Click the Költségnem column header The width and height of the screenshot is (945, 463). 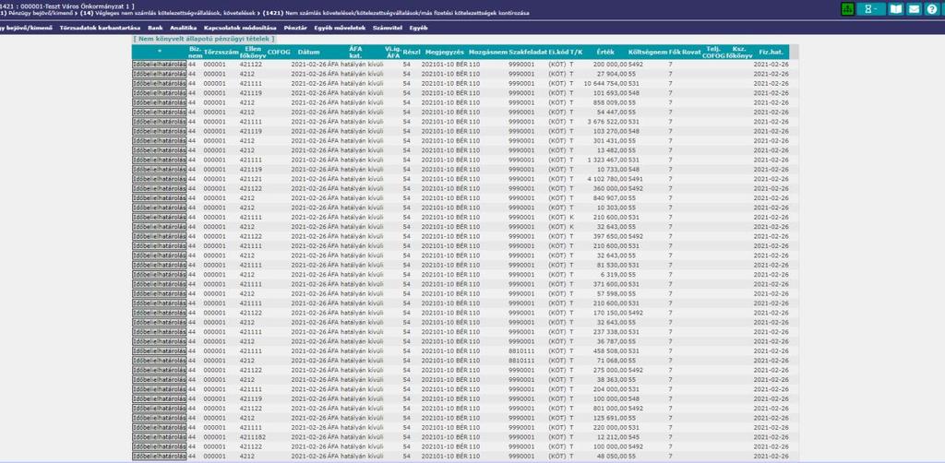pyautogui.click(x=648, y=52)
